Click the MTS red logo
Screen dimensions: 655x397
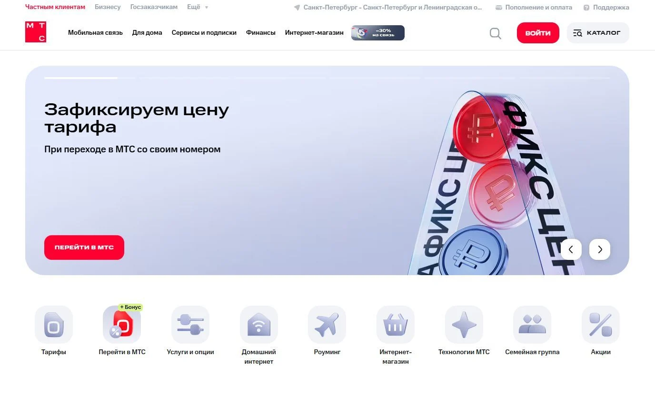pos(36,32)
